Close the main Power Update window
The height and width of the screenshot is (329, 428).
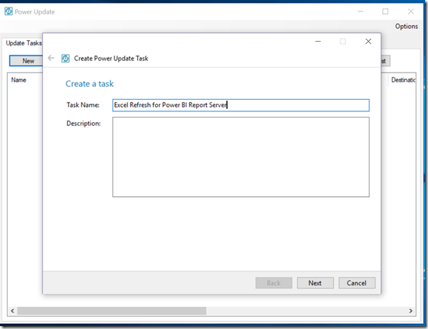point(411,11)
